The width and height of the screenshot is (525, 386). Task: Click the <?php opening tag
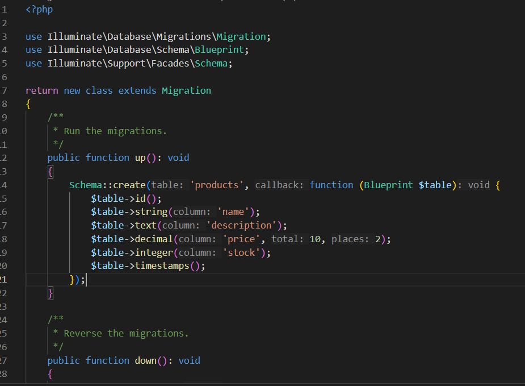[39, 10]
